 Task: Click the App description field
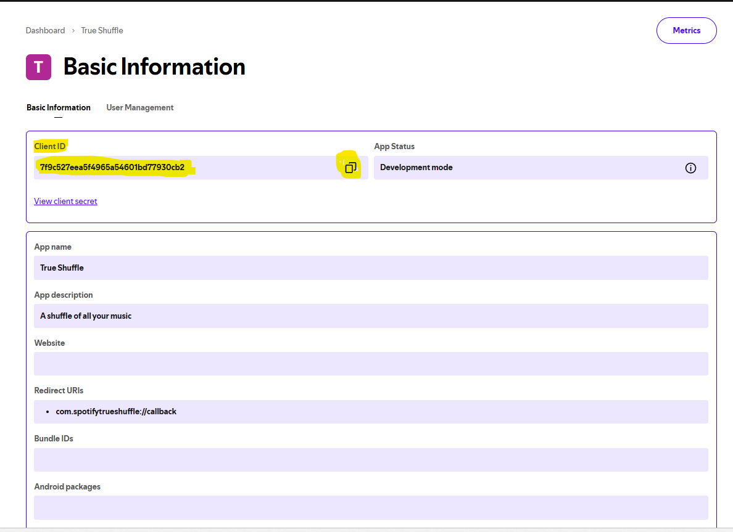pos(371,316)
